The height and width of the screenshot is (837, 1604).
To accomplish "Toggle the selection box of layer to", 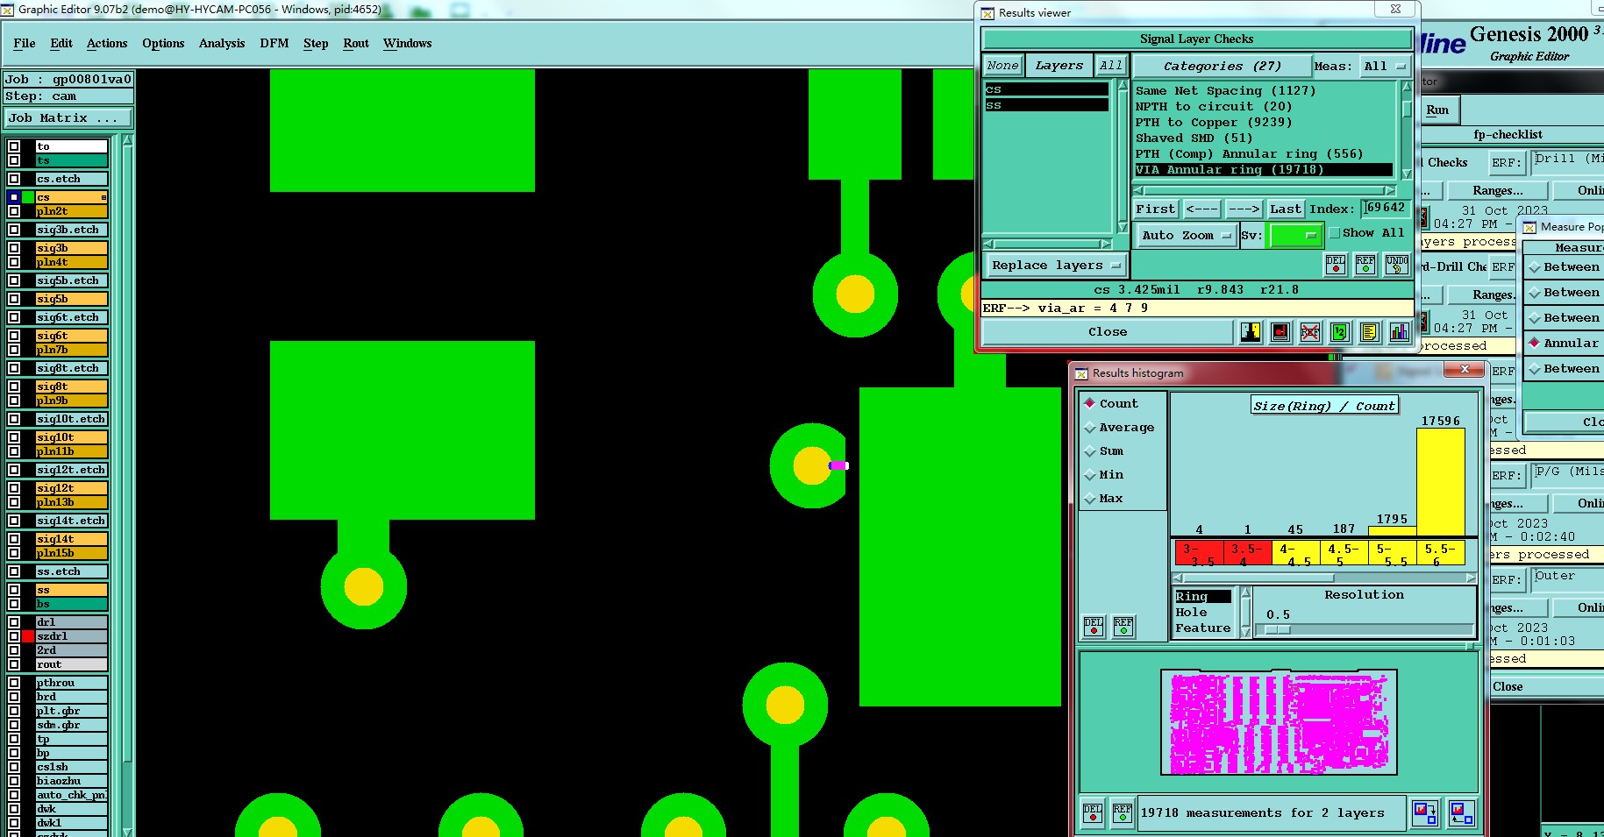I will pos(14,146).
